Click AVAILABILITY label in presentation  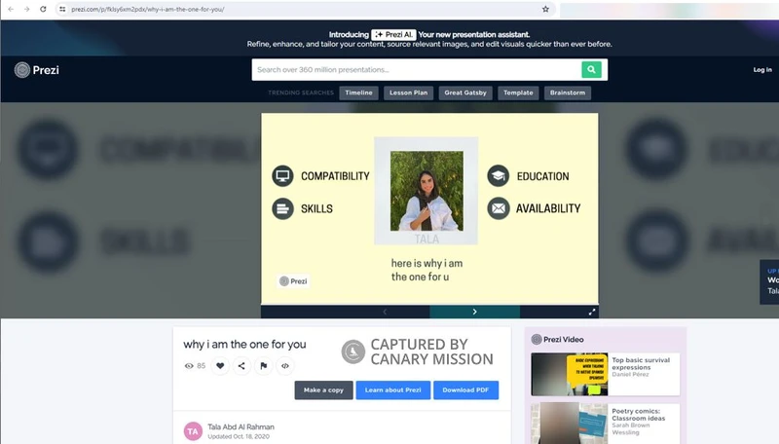548,208
